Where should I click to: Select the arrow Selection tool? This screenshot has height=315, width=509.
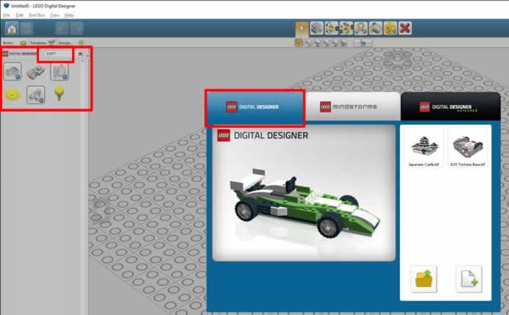point(302,29)
